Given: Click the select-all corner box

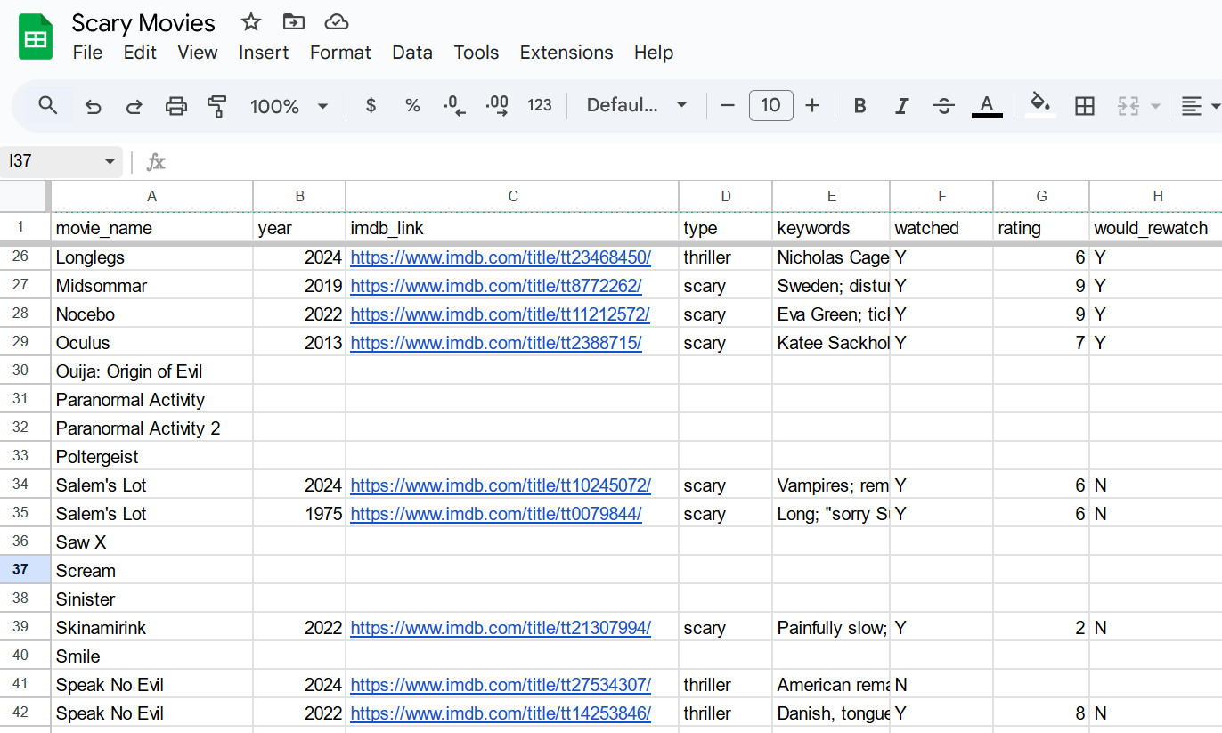Looking at the screenshot, I should [25, 196].
